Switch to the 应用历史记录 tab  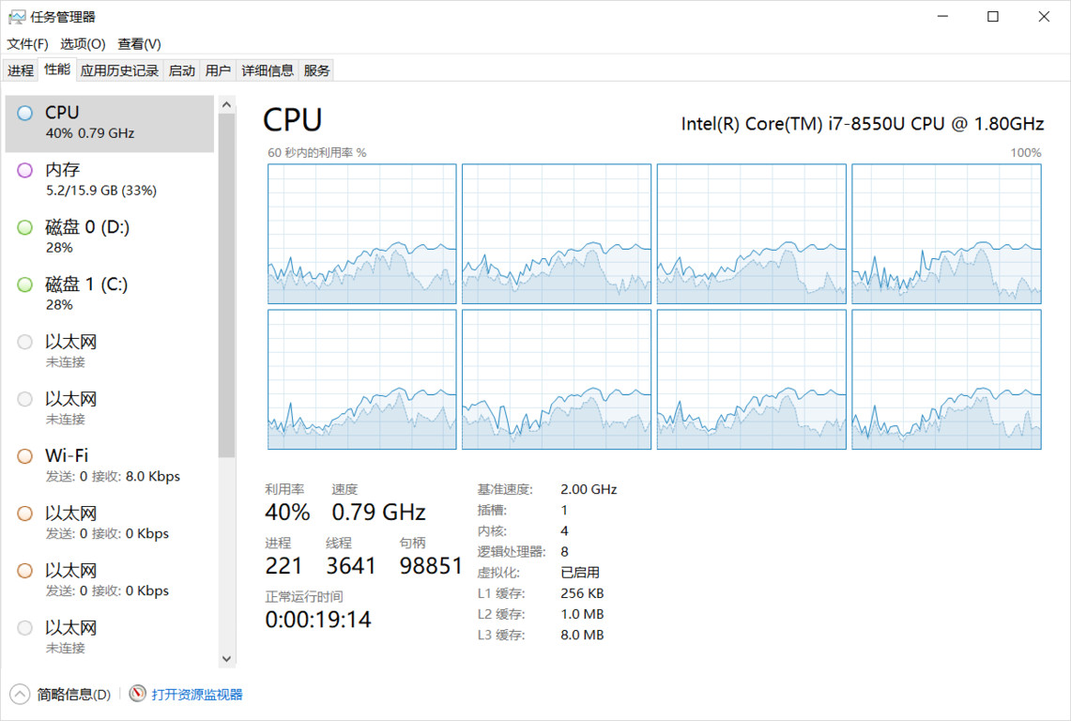[x=119, y=70]
